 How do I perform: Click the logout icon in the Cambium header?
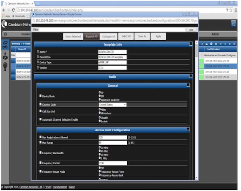point(233,24)
